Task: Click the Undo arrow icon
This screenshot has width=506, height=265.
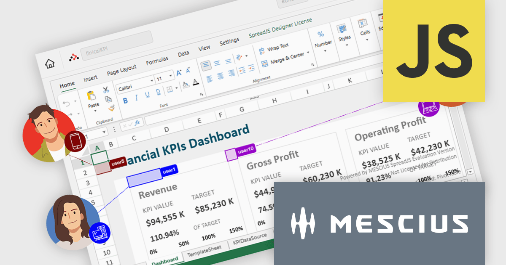Action: pyautogui.click(x=66, y=103)
